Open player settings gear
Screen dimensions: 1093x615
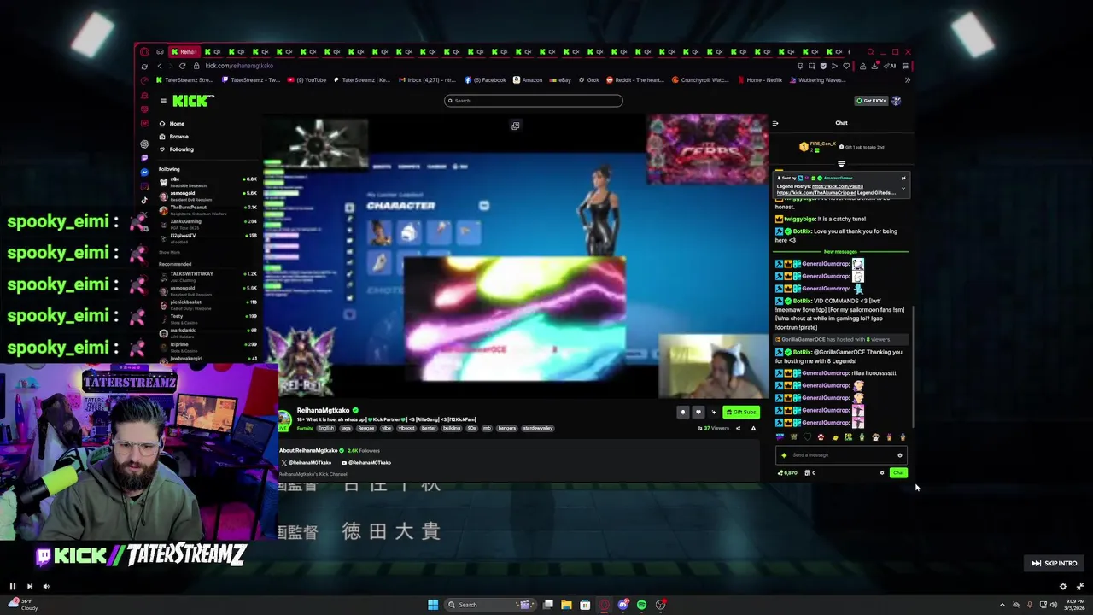click(1063, 586)
